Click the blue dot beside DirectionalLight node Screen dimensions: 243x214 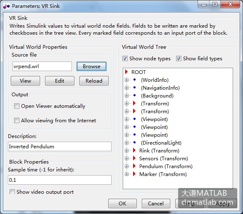coord(135,143)
